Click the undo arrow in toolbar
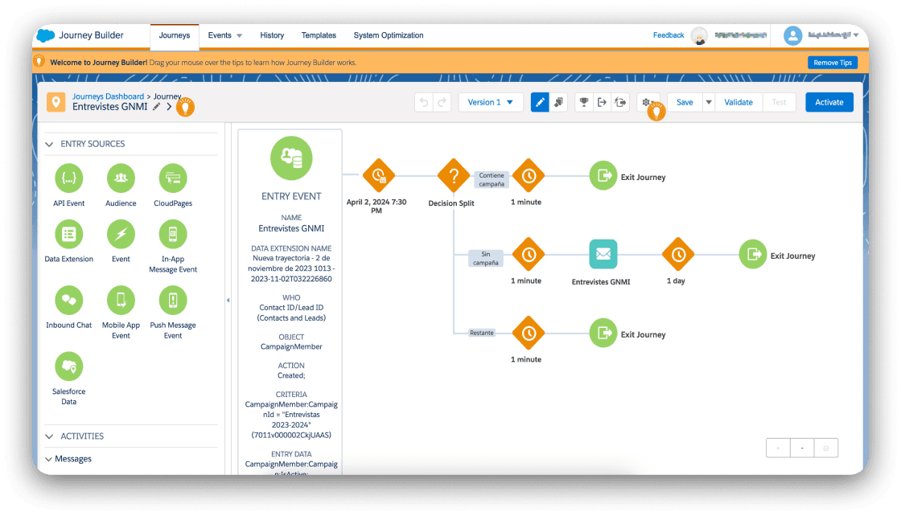This screenshot has height=516, width=901. 424,102
